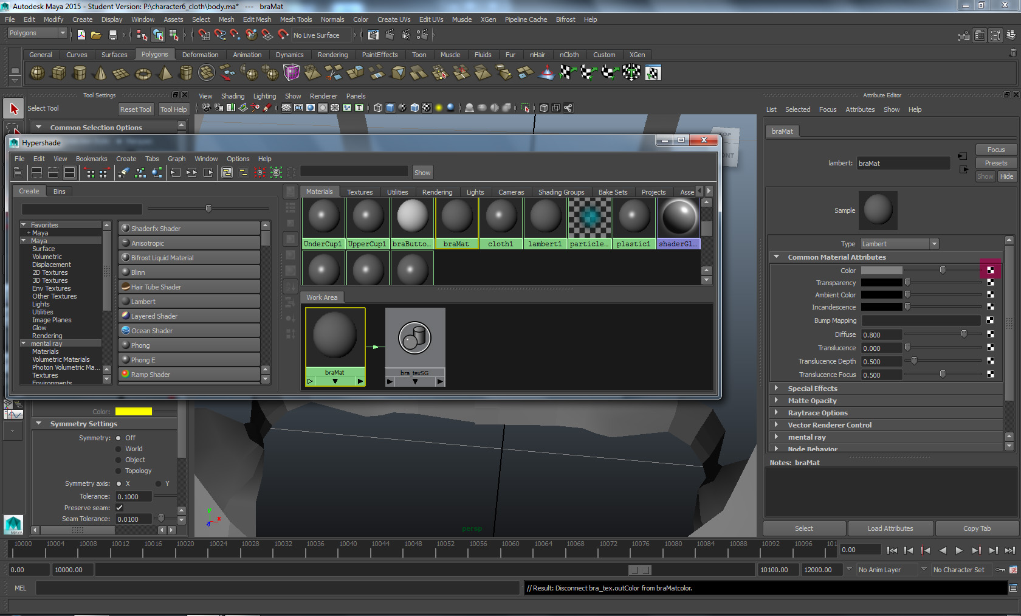The image size is (1021, 616).
Task: Click Hypershade input and output connections icon
Action: 192,173
